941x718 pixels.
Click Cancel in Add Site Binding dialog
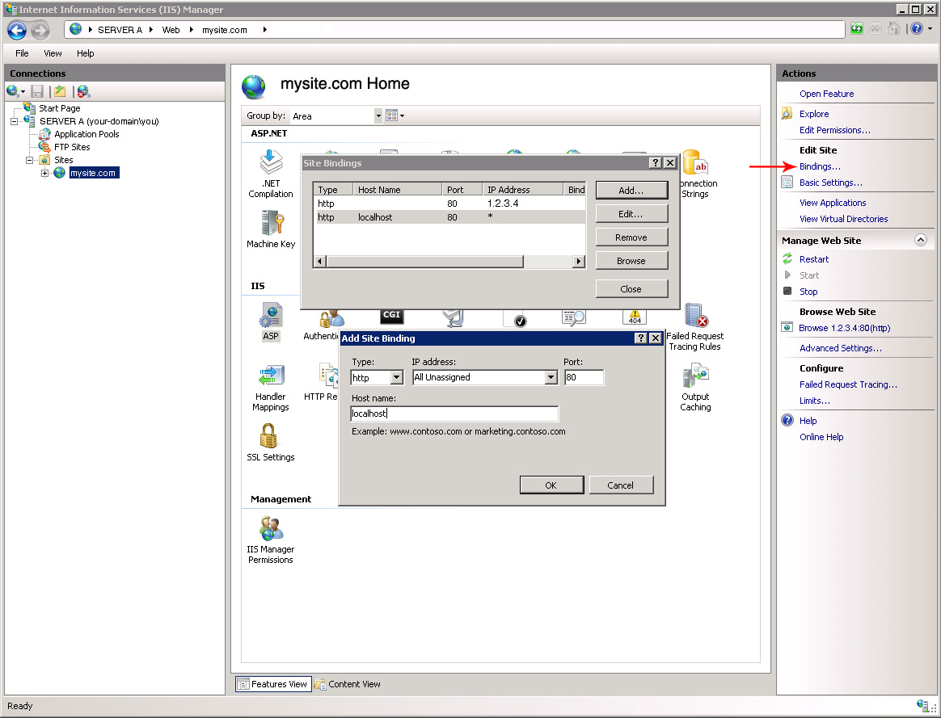tap(621, 485)
